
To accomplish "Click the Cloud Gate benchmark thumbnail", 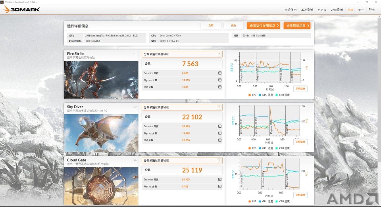I will point(101,186).
